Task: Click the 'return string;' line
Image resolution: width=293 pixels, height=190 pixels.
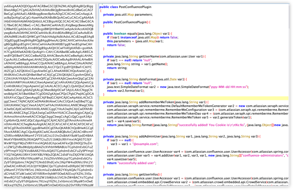Action: pos(117,68)
